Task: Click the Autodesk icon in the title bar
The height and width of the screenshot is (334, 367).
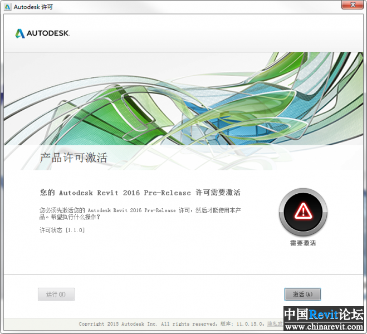Action: pos(7,7)
